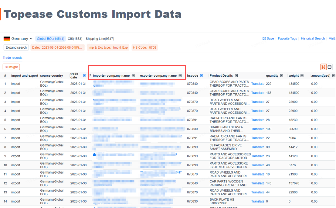Open Historical Search
This screenshot has height=208, width=336.
pos(313,38)
